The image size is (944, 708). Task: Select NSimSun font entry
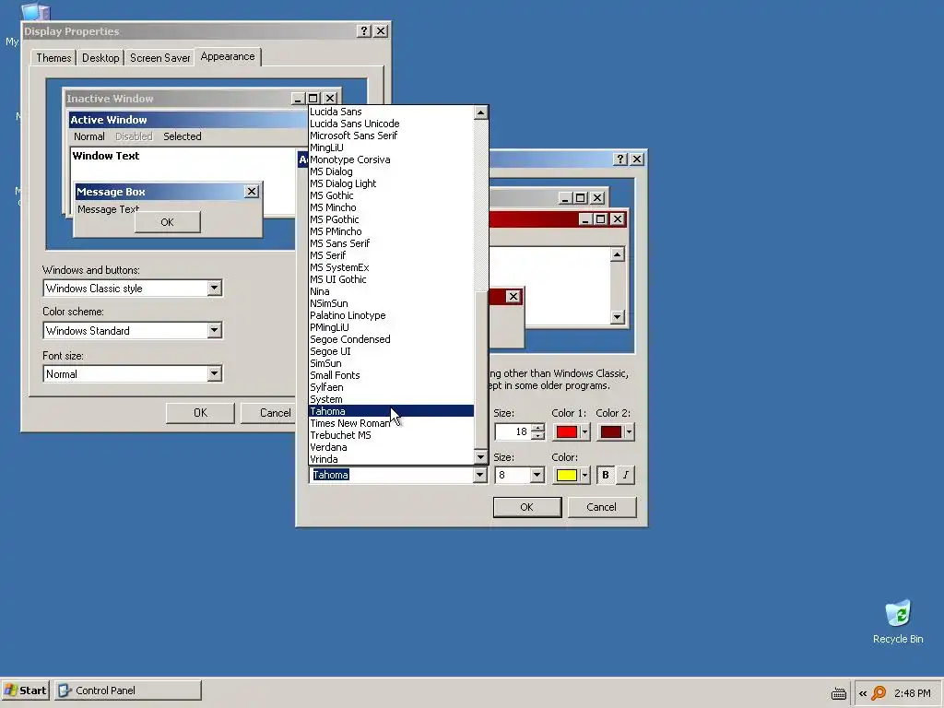coord(391,303)
